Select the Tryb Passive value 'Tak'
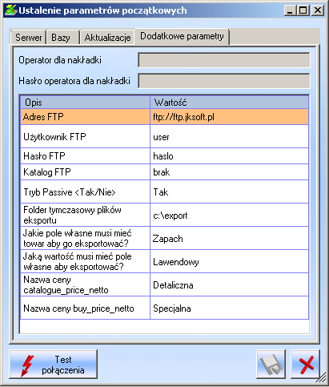Viewport: 329px width, 387px height. 229,191
